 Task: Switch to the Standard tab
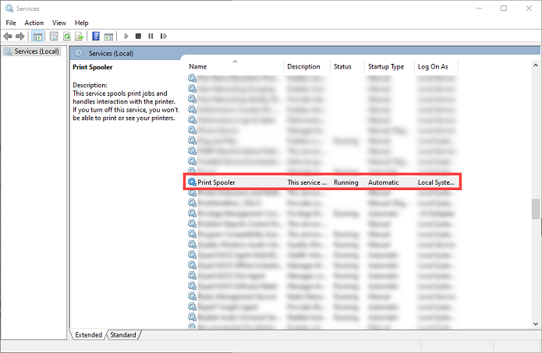pyautogui.click(x=122, y=335)
